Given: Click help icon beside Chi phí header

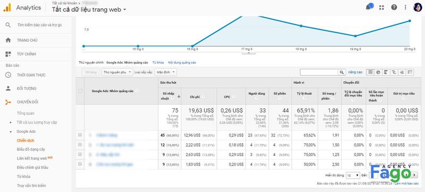Looking at the screenshot, I should 203,96.
